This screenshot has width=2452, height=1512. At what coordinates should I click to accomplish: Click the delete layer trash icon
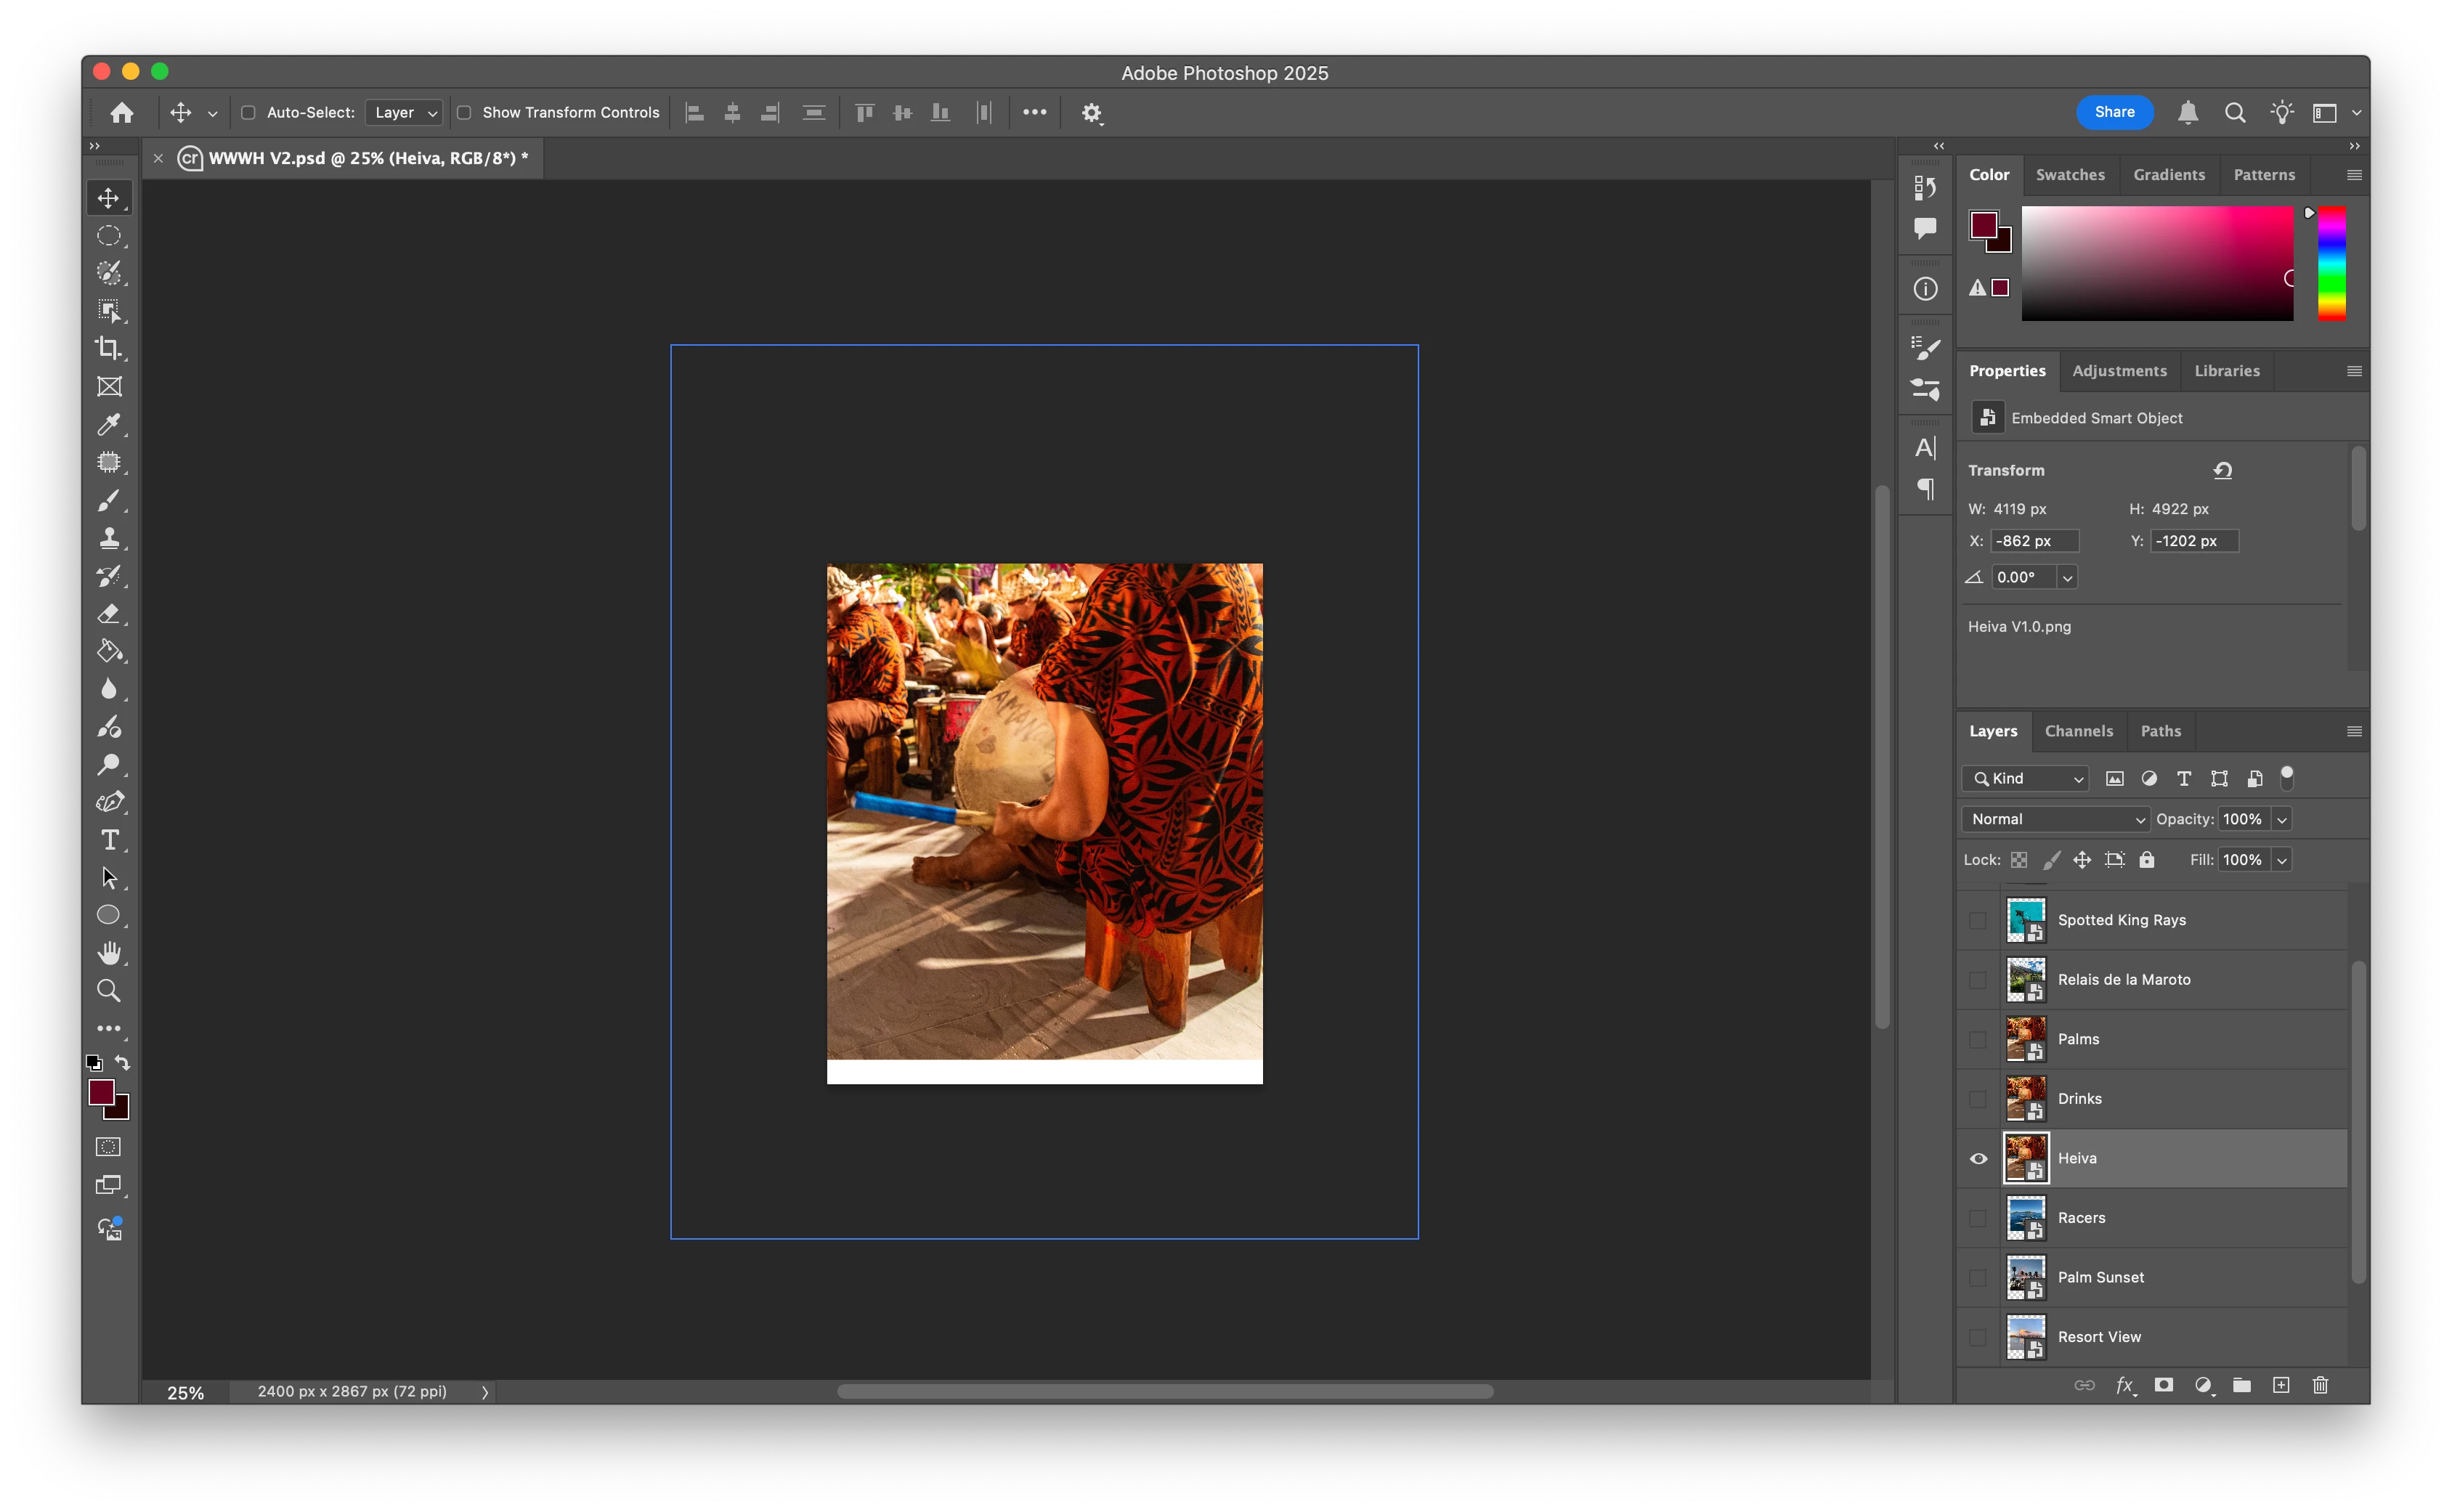[x=2320, y=1385]
